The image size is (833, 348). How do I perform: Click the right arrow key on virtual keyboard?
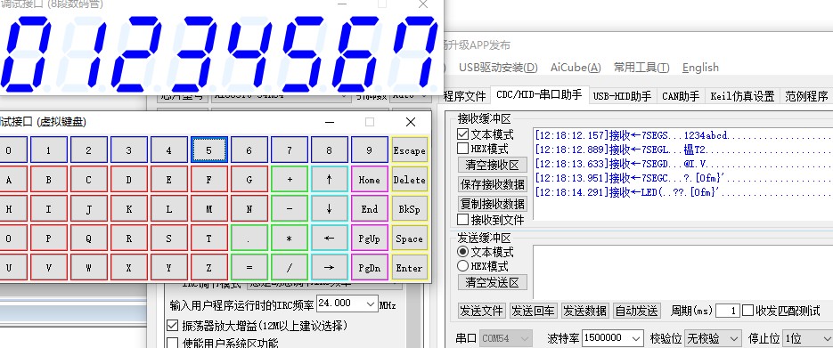[329, 267]
